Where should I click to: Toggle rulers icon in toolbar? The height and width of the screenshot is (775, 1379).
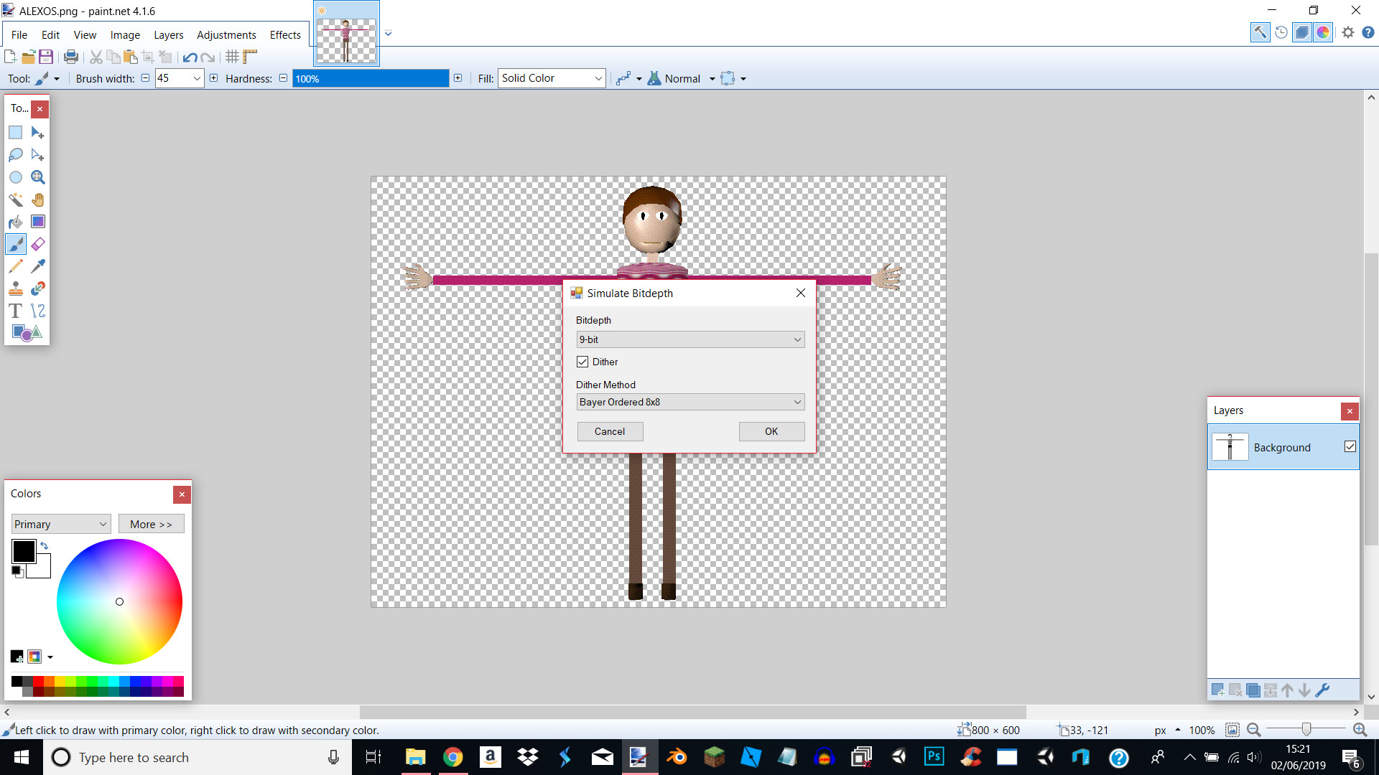click(x=250, y=57)
